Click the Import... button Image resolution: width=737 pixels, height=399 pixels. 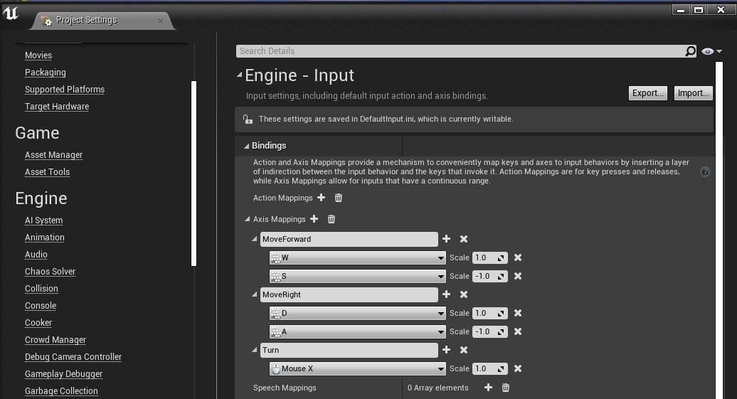tap(694, 93)
